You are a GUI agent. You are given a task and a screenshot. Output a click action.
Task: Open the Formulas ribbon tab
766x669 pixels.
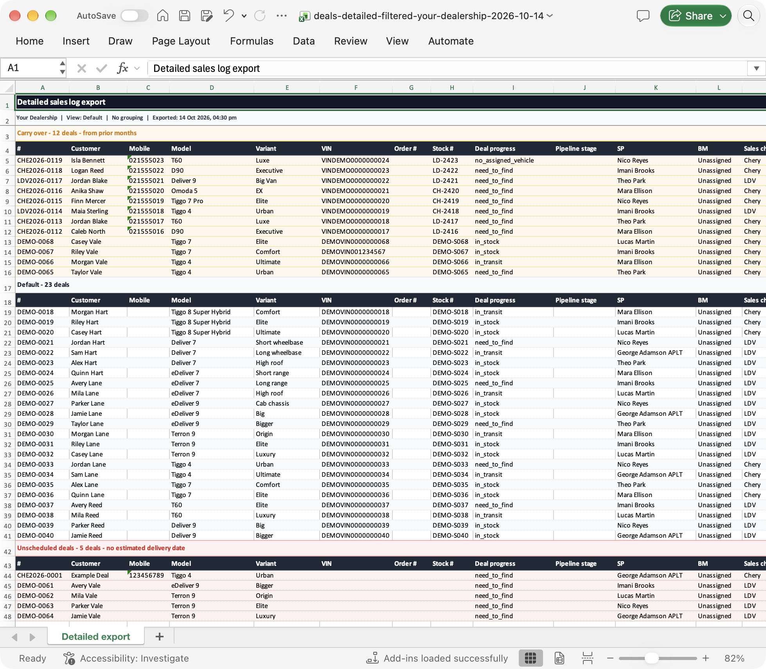pos(252,41)
